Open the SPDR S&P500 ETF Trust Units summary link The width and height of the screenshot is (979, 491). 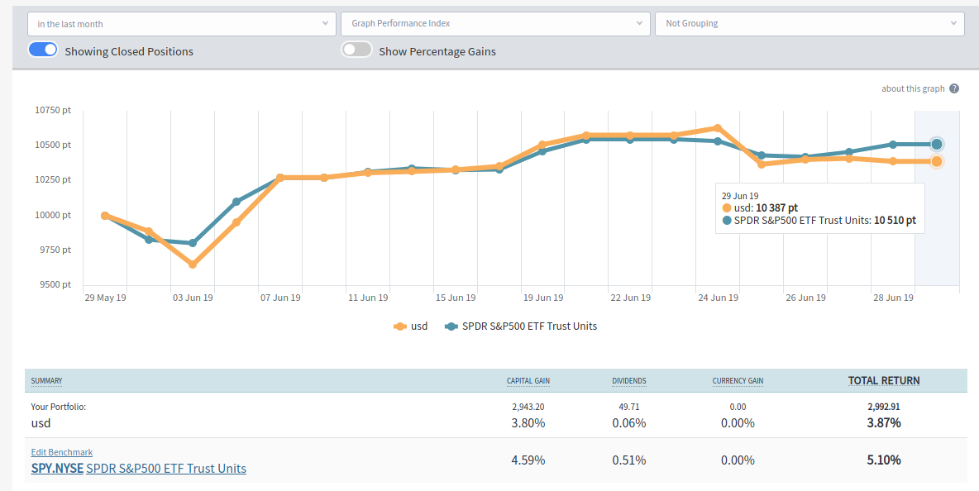[166, 469]
